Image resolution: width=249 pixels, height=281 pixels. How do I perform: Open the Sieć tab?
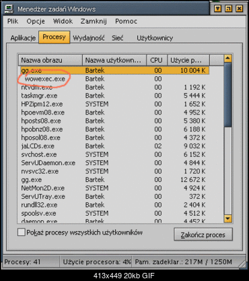[x=118, y=38]
